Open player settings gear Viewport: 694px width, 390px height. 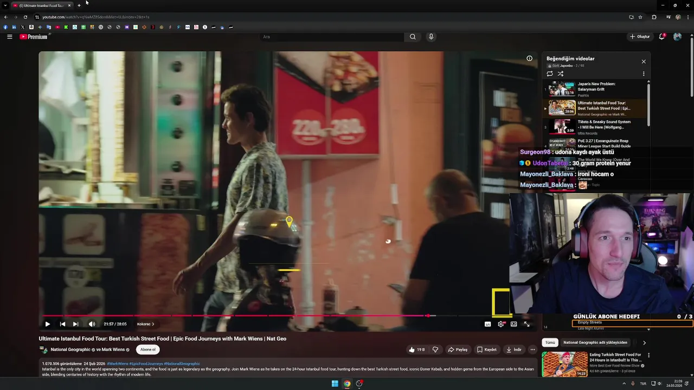click(x=501, y=324)
